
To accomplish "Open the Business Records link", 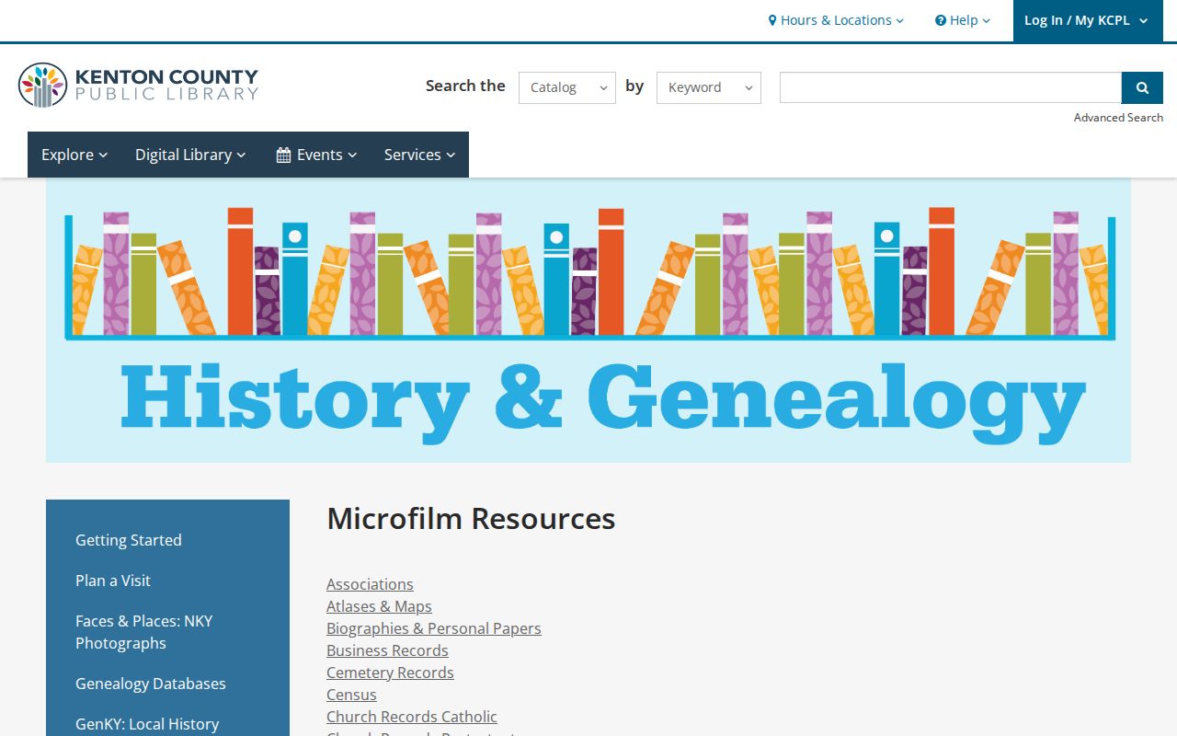I will [387, 650].
